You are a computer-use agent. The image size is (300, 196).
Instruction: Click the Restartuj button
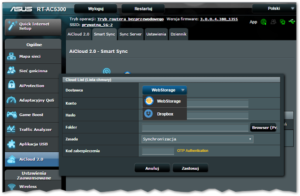coord(143,9)
